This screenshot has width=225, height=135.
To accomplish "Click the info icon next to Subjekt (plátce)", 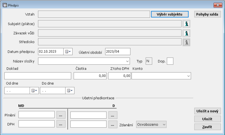I will click(x=186, y=24).
